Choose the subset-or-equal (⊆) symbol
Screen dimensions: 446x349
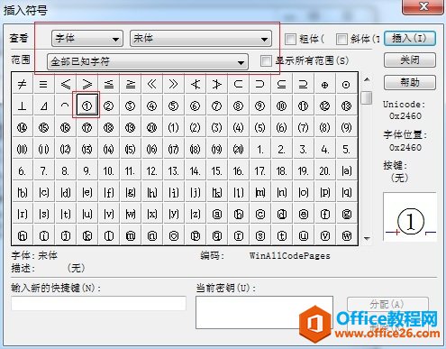pyautogui.click(x=281, y=84)
